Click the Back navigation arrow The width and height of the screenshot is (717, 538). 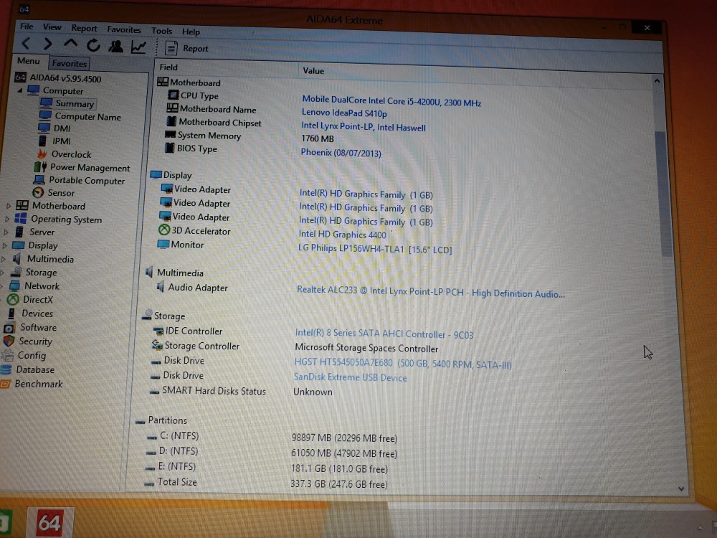tap(26, 44)
